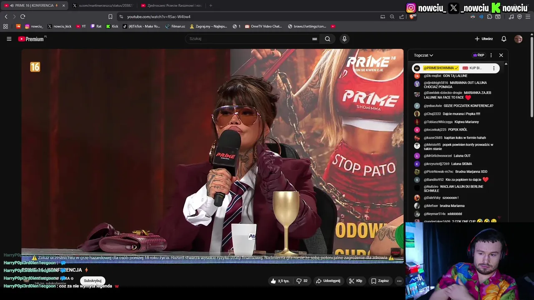Screen dimensions: 534x300
Task: Click chat message 'POPEK KRÓL'
Action: pos(458,130)
